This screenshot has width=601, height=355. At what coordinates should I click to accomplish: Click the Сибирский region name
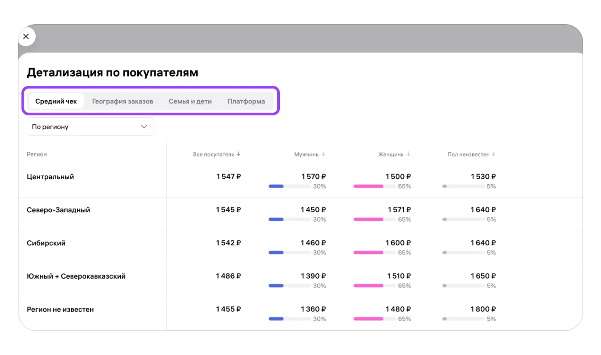(46, 243)
